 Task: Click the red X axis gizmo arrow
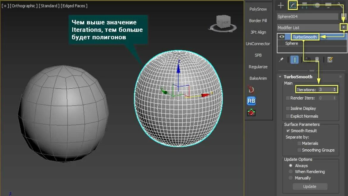click(x=206, y=95)
